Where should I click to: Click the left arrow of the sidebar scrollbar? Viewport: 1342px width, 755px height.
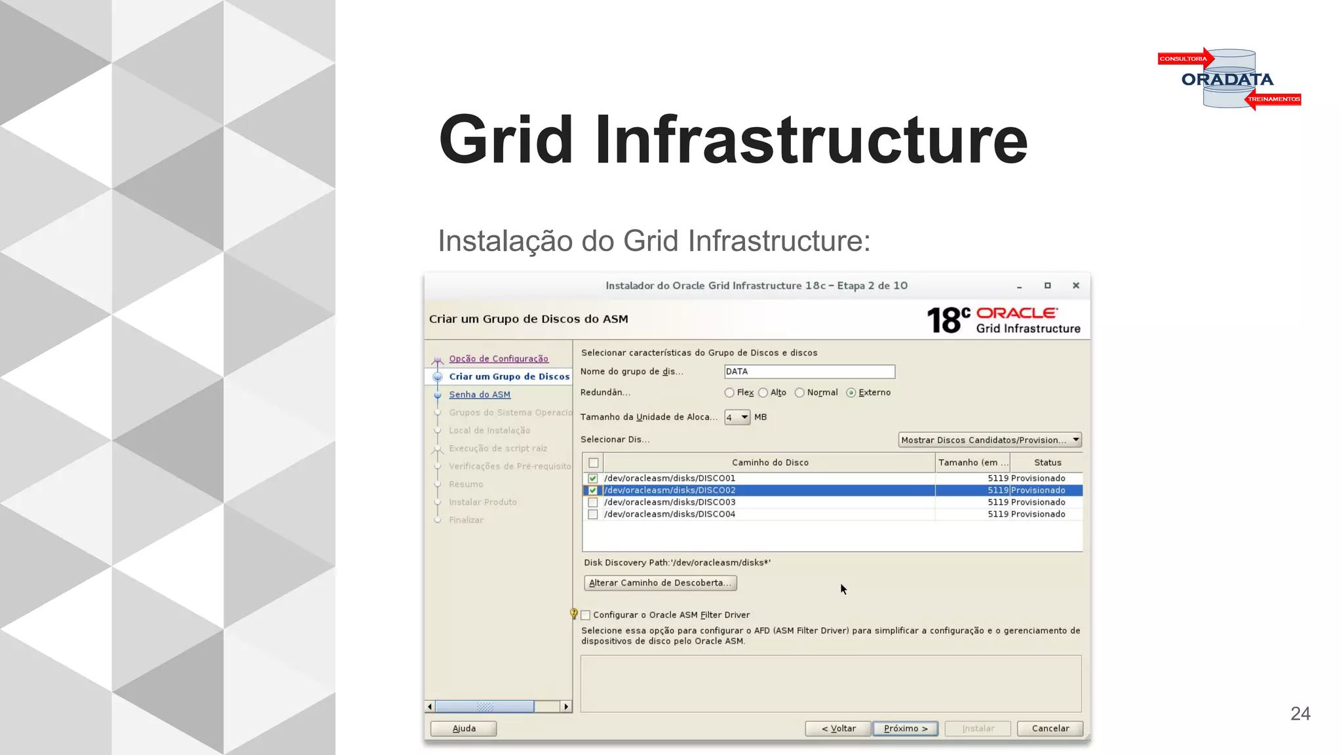pos(430,707)
